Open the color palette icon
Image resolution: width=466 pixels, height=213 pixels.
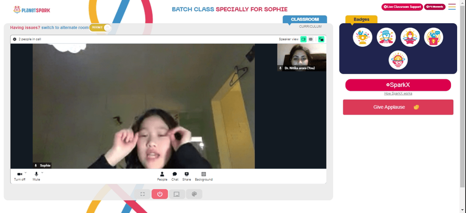[194, 194]
